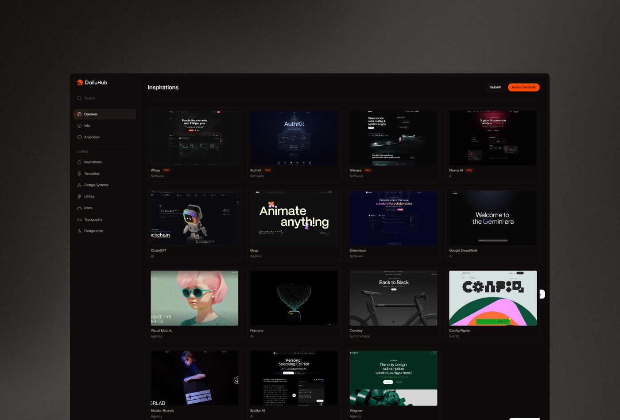Open the Visual Electric thumbnail
This screenshot has width=620, height=420.
click(x=194, y=298)
